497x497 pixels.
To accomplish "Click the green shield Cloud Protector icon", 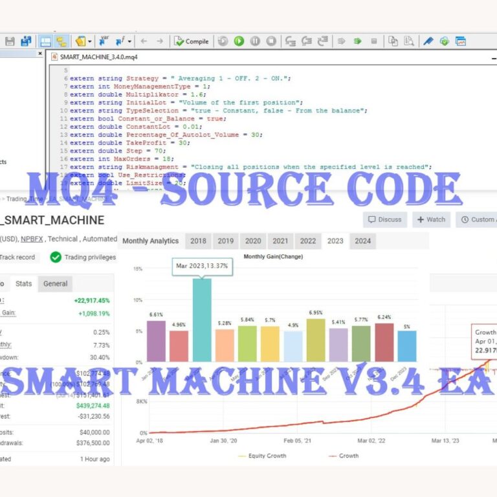I will click(x=445, y=41).
